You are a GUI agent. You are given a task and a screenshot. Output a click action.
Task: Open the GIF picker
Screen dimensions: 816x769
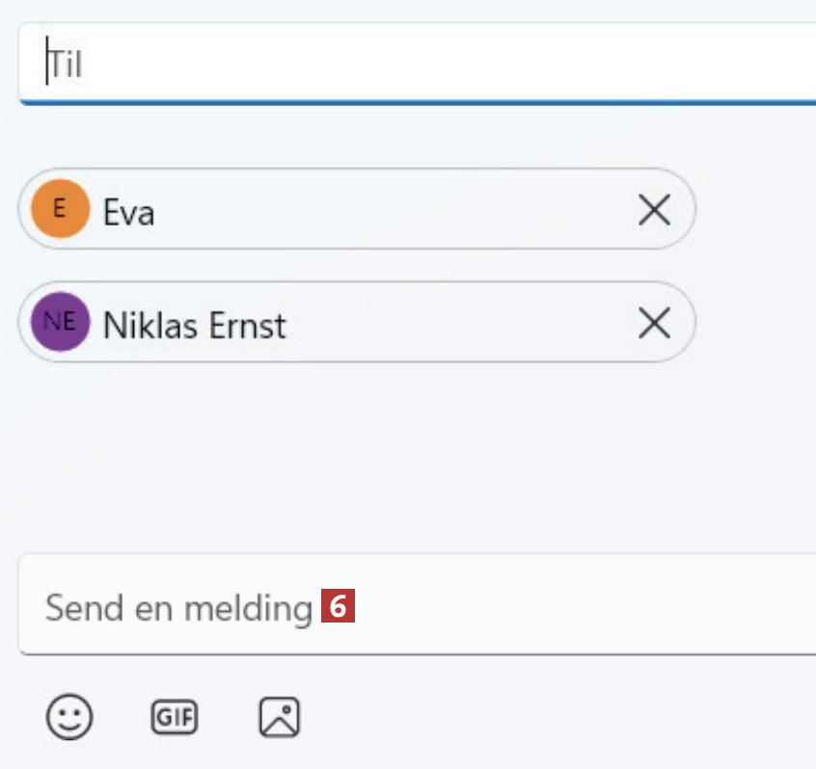pos(175,717)
